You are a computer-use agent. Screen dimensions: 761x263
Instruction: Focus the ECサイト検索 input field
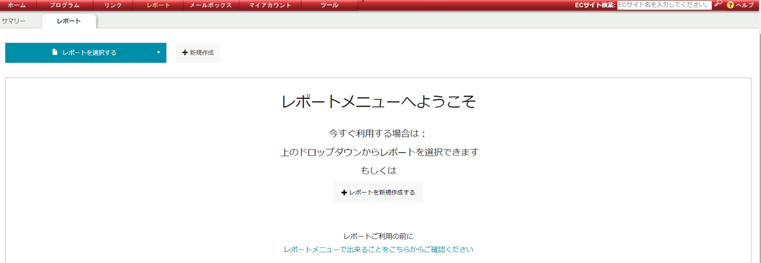664,4
